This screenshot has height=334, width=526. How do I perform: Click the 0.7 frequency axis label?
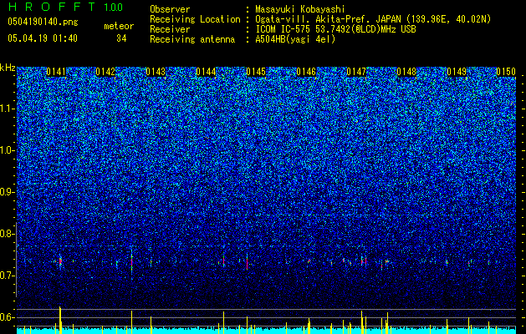8,276
